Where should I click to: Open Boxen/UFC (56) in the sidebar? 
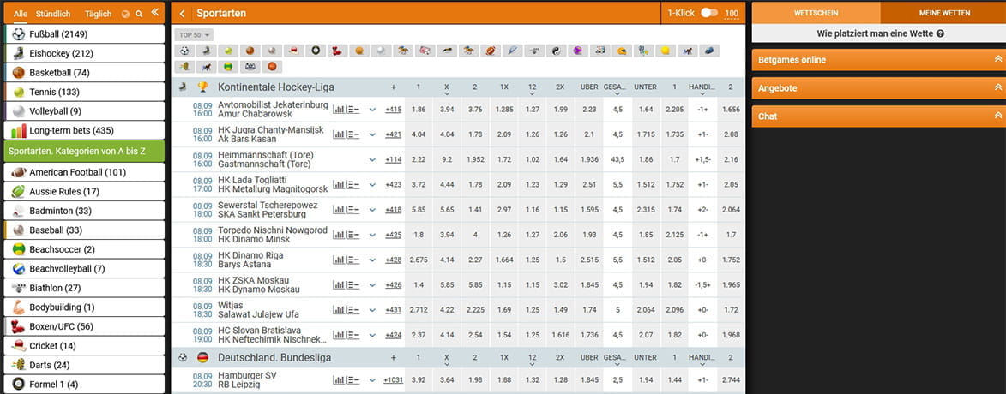point(85,326)
